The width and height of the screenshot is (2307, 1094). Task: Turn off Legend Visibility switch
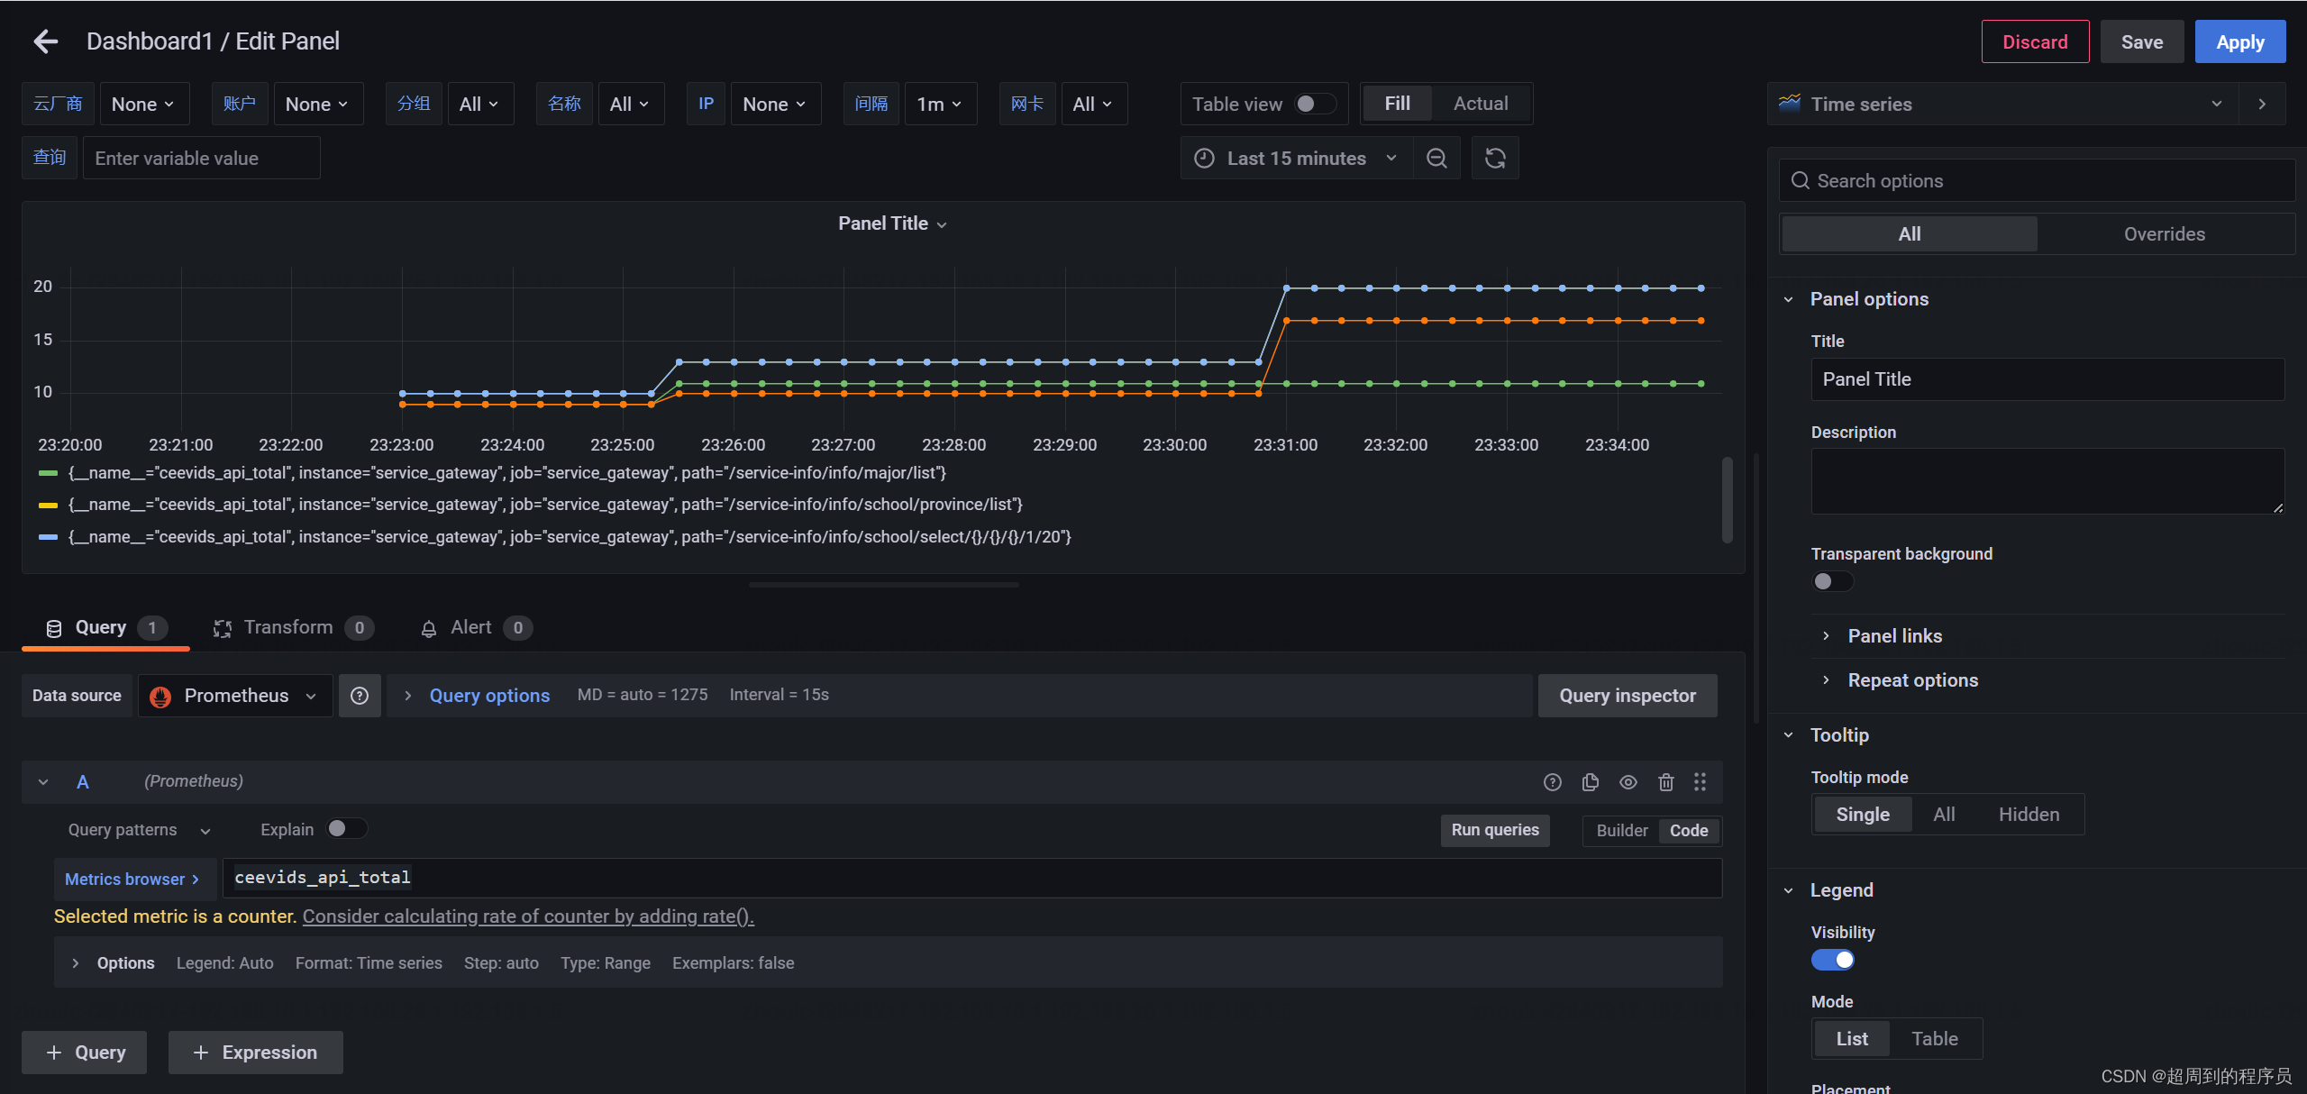[1832, 960]
